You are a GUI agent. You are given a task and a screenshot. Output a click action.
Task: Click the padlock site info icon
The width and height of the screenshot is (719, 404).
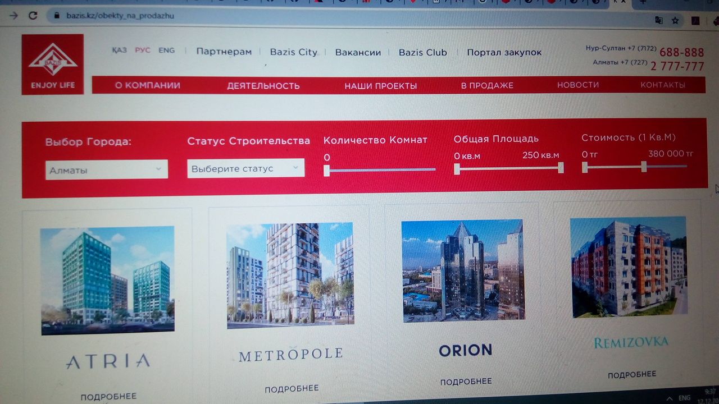point(56,16)
